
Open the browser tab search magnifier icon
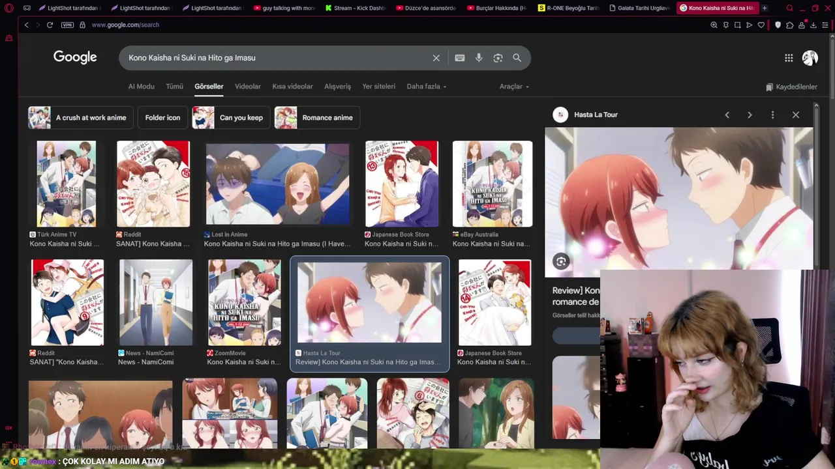coord(789,8)
